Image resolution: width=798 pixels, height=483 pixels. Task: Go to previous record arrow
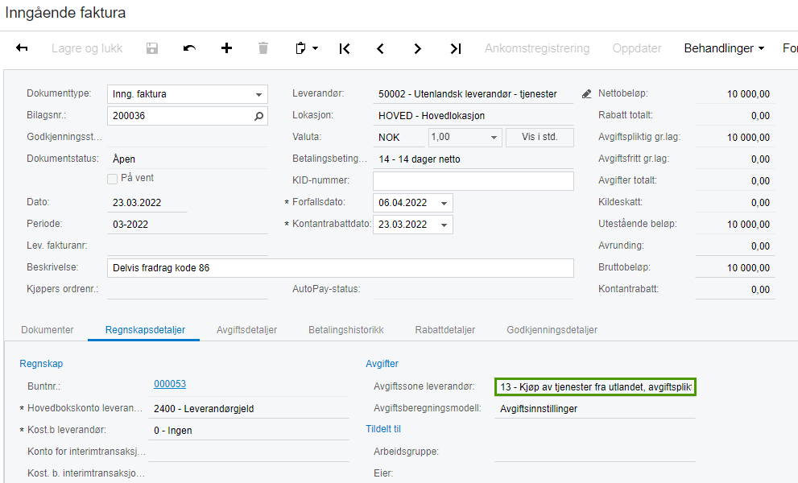(x=380, y=48)
